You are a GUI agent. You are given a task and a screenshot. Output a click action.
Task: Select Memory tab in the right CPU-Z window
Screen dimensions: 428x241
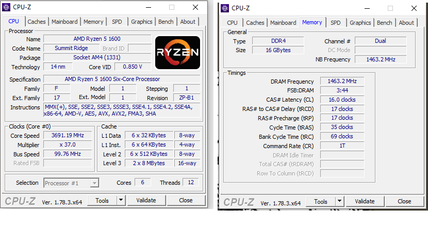pyautogui.click(x=312, y=22)
